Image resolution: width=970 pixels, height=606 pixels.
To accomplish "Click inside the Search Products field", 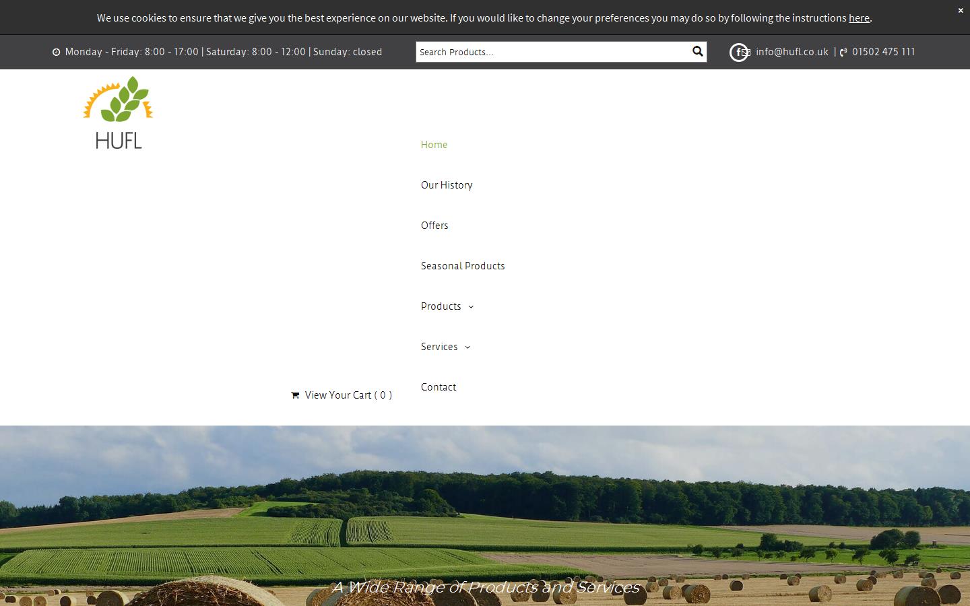I will pos(539,51).
